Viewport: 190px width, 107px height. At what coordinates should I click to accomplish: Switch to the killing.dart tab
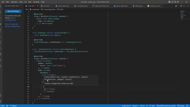coord(138,6)
